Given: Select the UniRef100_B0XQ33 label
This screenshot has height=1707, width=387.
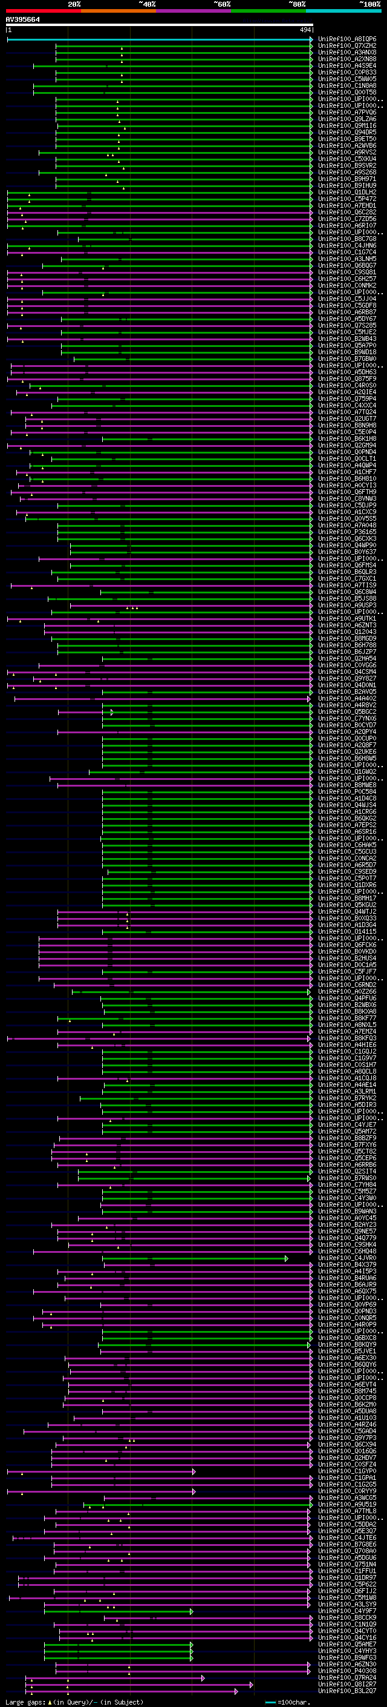Looking at the screenshot, I should (347, 919).
